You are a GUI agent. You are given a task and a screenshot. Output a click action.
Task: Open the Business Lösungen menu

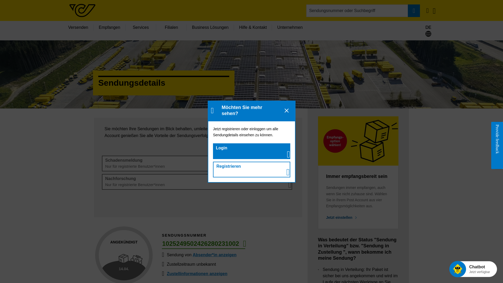(210, 28)
